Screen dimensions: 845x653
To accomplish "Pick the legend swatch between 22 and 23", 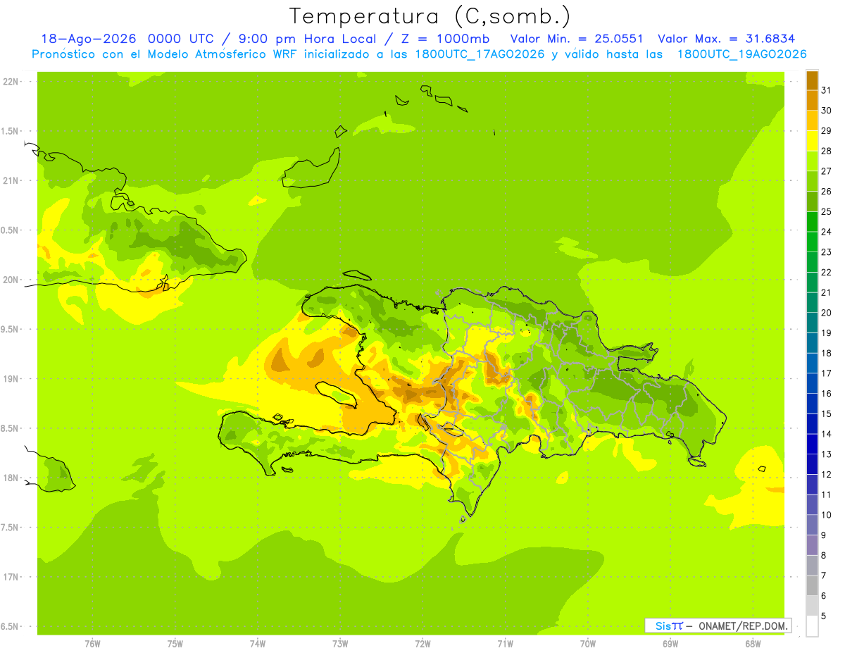I will pos(812,262).
